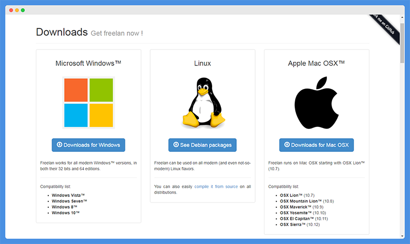Open the See Debian packages button
Image resolution: width=410 pixels, height=244 pixels.
click(202, 145)
